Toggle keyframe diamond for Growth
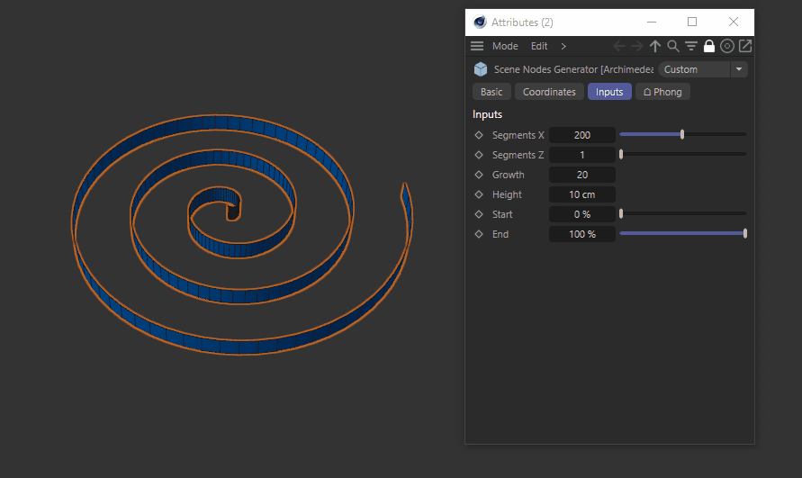Viewport: 802px width, 478px height. pos(479,175)
